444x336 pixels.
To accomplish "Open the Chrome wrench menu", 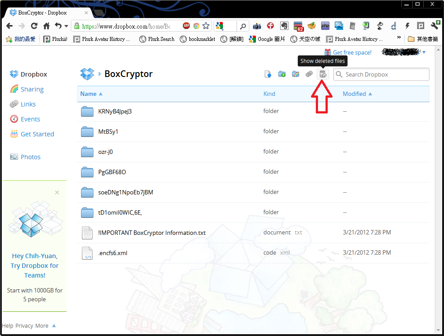I will coord(435,25).
